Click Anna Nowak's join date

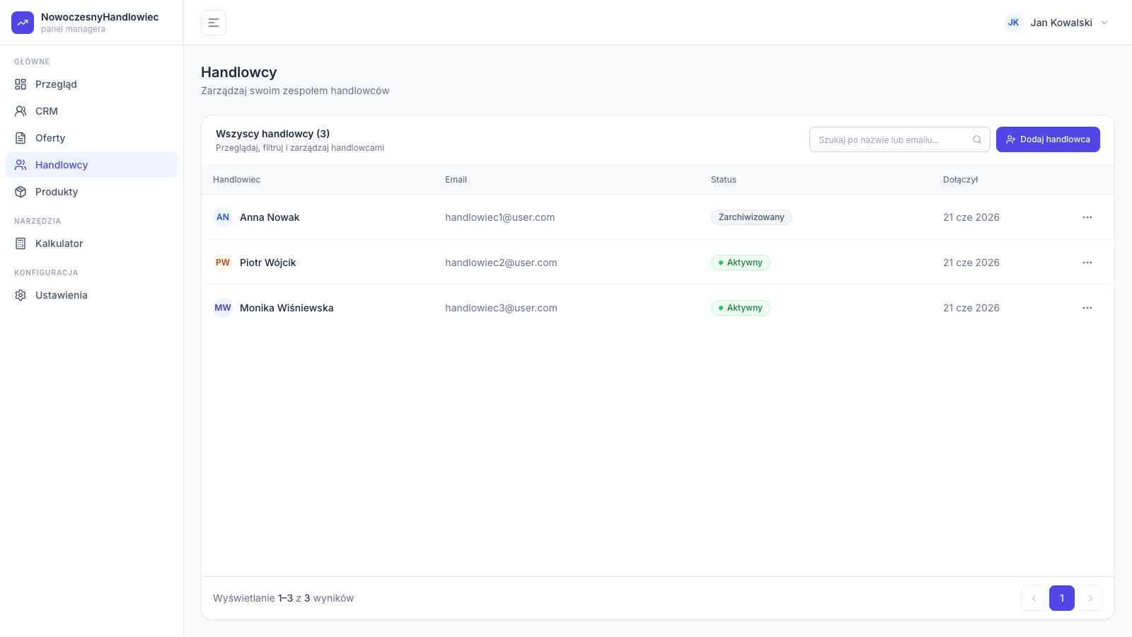tap(971, 217)
